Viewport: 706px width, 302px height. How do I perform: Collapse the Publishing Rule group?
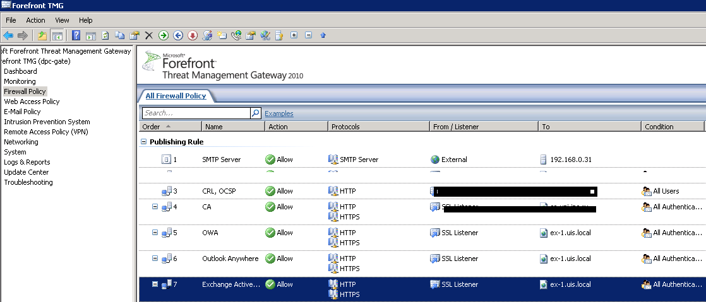pyautogui.click(x=143, y=142)
